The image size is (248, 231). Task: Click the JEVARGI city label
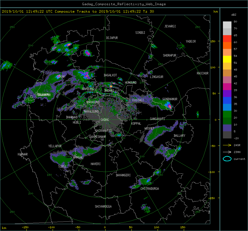[170, 26]
